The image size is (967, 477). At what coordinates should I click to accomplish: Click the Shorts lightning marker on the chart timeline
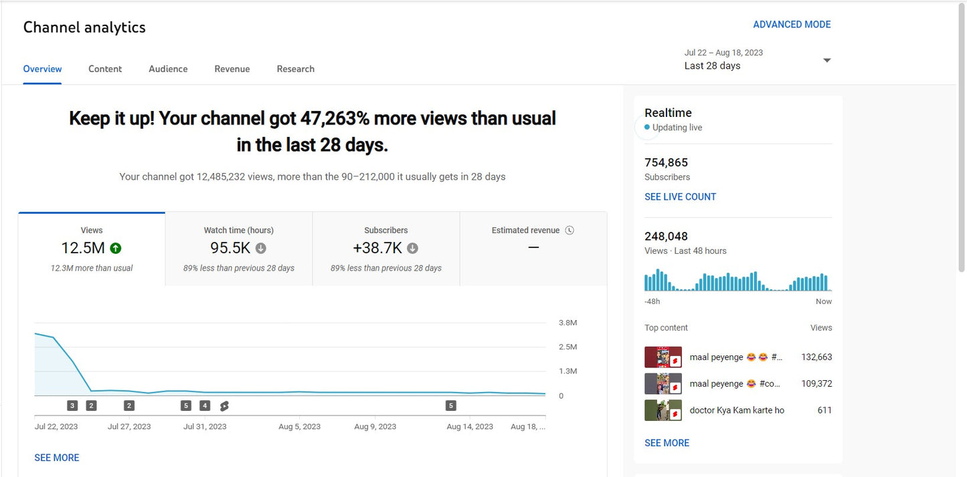pyautogui.click(x=224, y=406)
